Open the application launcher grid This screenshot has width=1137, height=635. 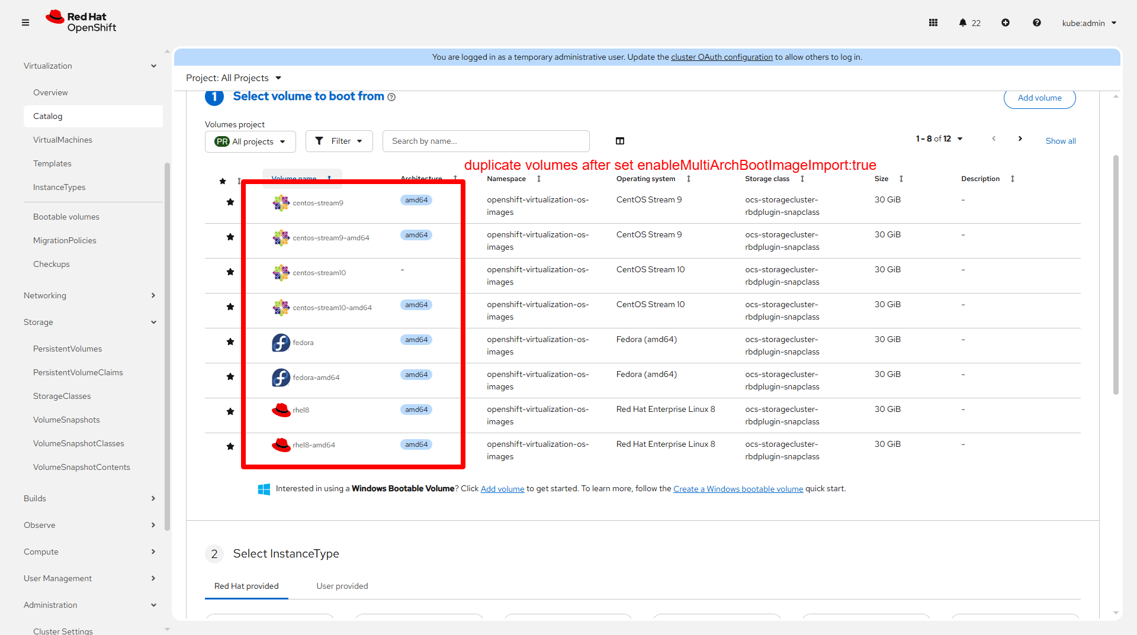pyautogui.click(x=933, y=22)
